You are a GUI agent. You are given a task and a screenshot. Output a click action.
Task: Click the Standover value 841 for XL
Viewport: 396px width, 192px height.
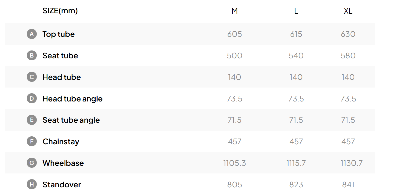(348, 185)
